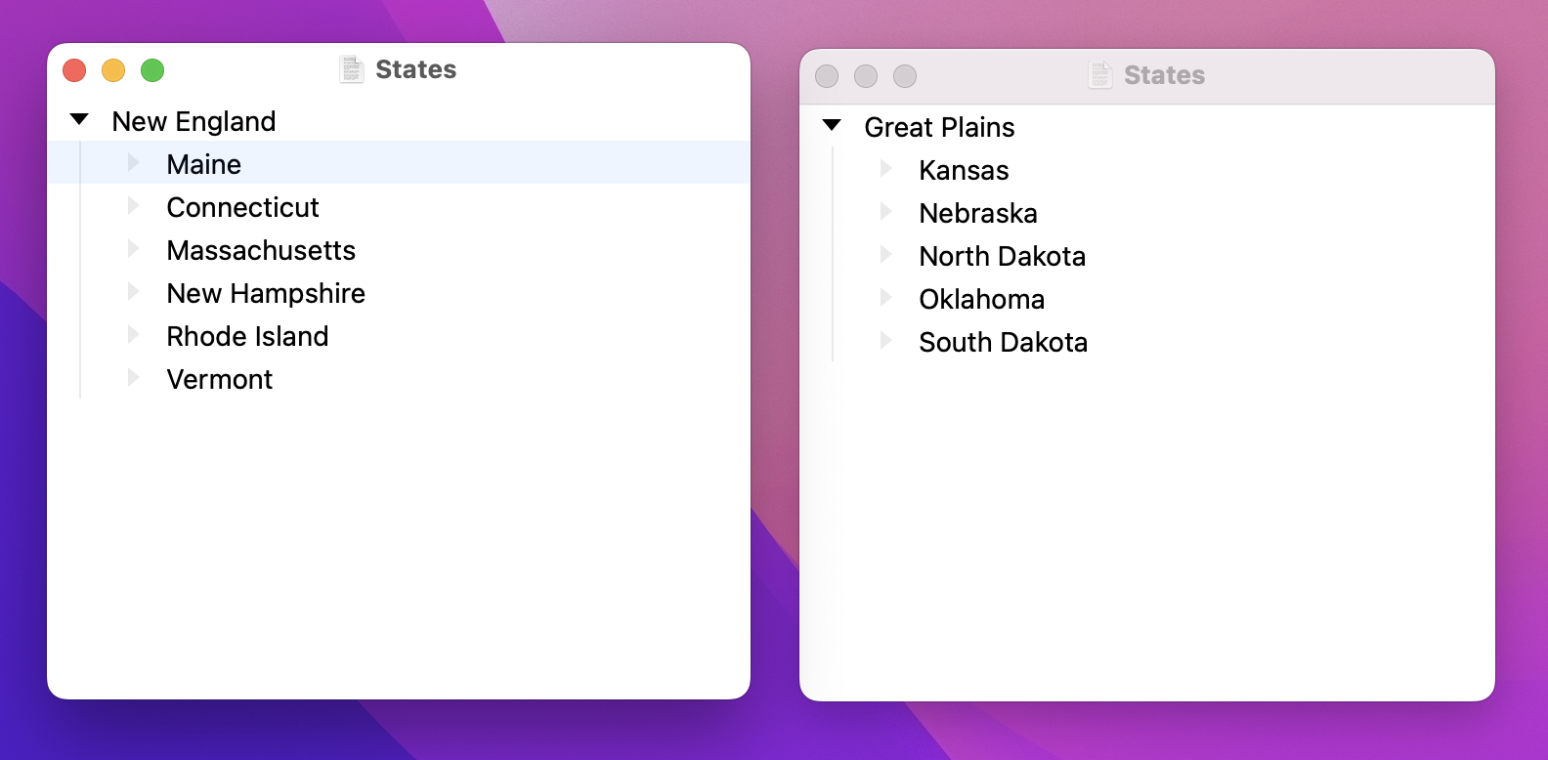Image resolution: width=1548 pixels, height=760 pixels.
Task: Expand the Massachusetts row arrow
Action: (x=134, y=249)
